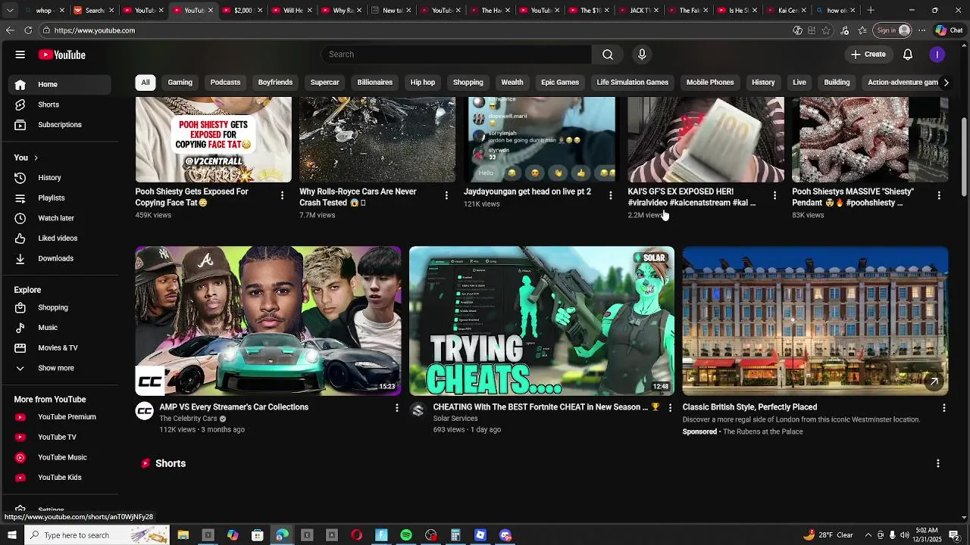Open options for AMP Streamer's Car Collections video
Viewport: 970px width, 545px height.
[396, 408]
